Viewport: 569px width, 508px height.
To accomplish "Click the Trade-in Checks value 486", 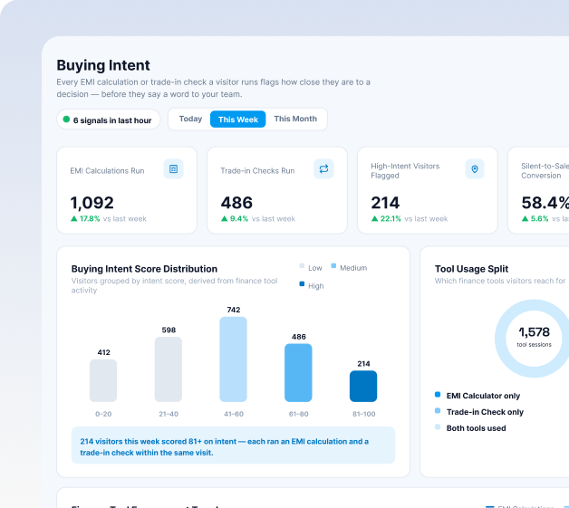I will (236, 203).
